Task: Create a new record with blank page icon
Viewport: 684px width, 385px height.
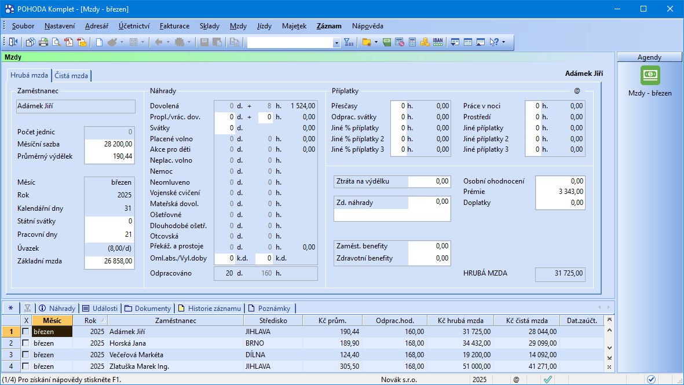Action: 99,42
